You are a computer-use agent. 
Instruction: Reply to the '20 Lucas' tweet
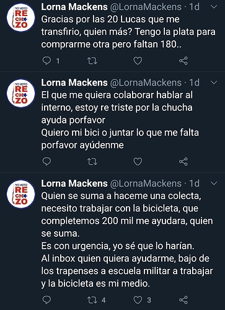coord(46,61)
